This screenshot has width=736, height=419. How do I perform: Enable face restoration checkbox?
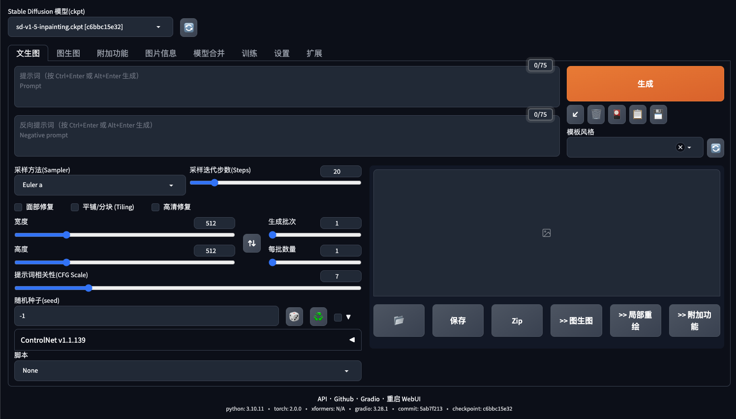tap(18, 207)
